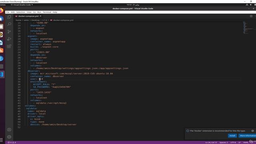Show Applications grid in the dock
Viewport: 256px width, 144px height.
click(1, 140)
